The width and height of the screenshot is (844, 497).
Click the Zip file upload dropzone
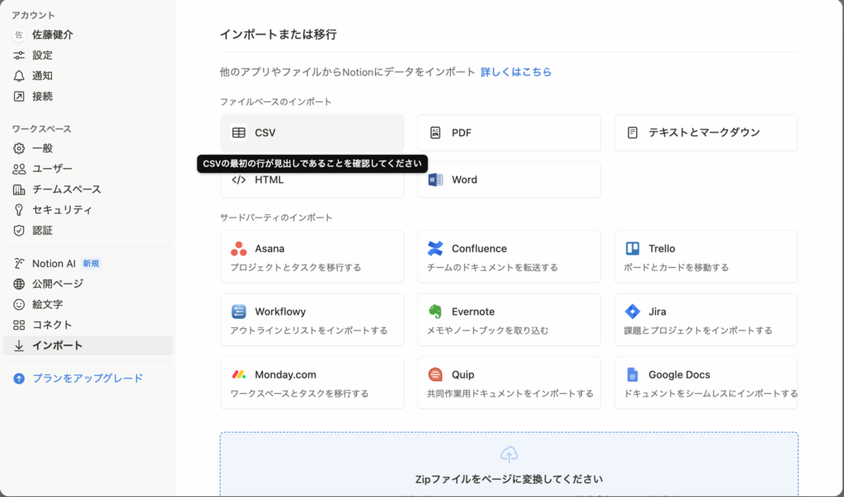509,464
